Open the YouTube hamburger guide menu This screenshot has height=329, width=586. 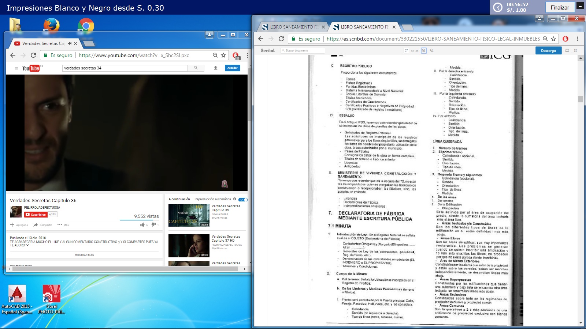point(16,68)
